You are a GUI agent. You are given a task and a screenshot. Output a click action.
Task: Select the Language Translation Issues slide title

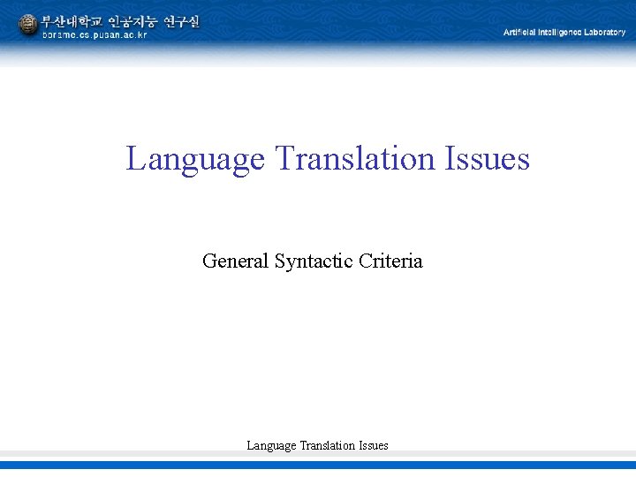[328, 159]
